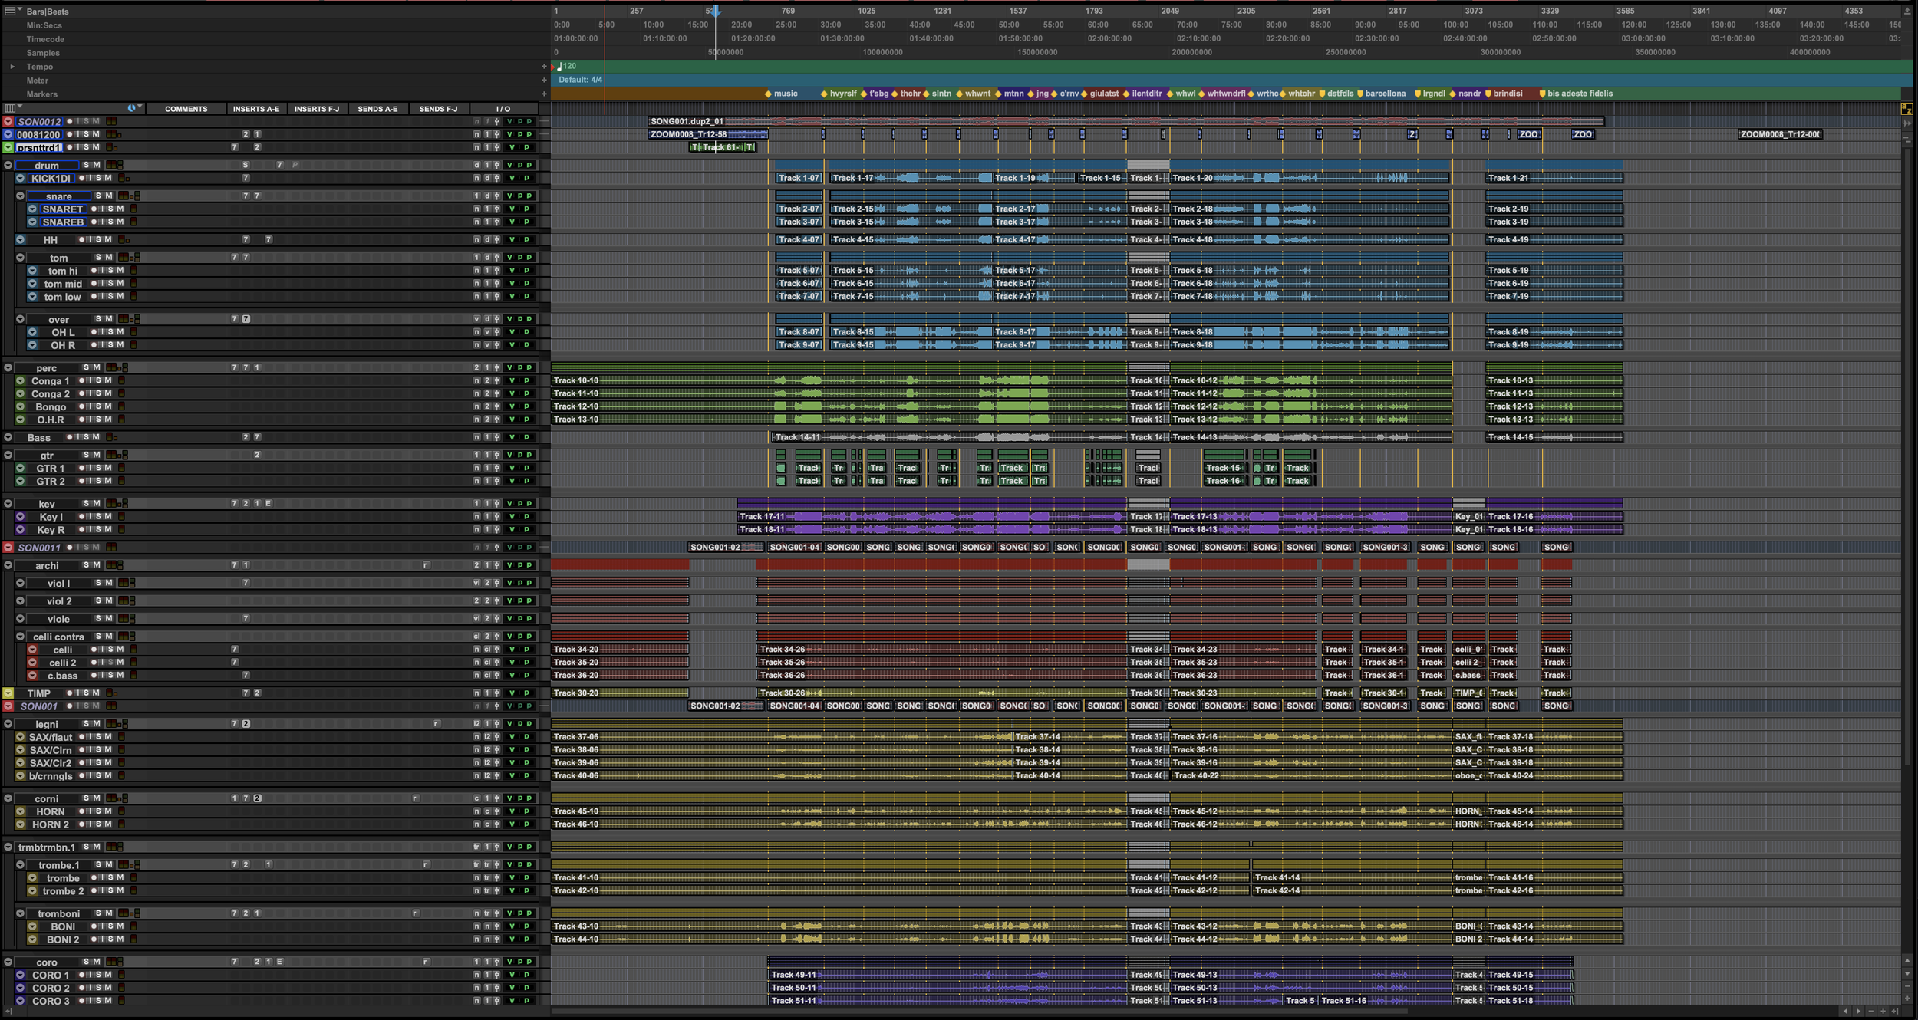This screenshot has height=1020, width=1918.
Task: Mute the CORO 1 track
Action: coord(108,975)
